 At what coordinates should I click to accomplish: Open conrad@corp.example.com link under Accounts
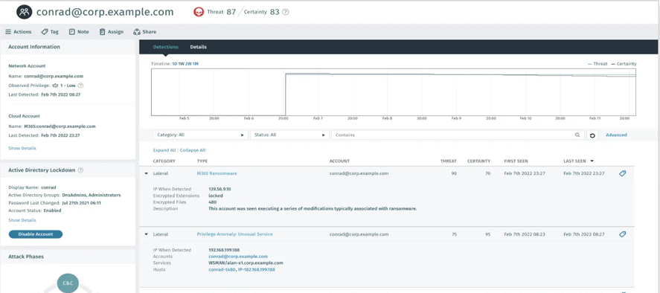coord(238,257)
